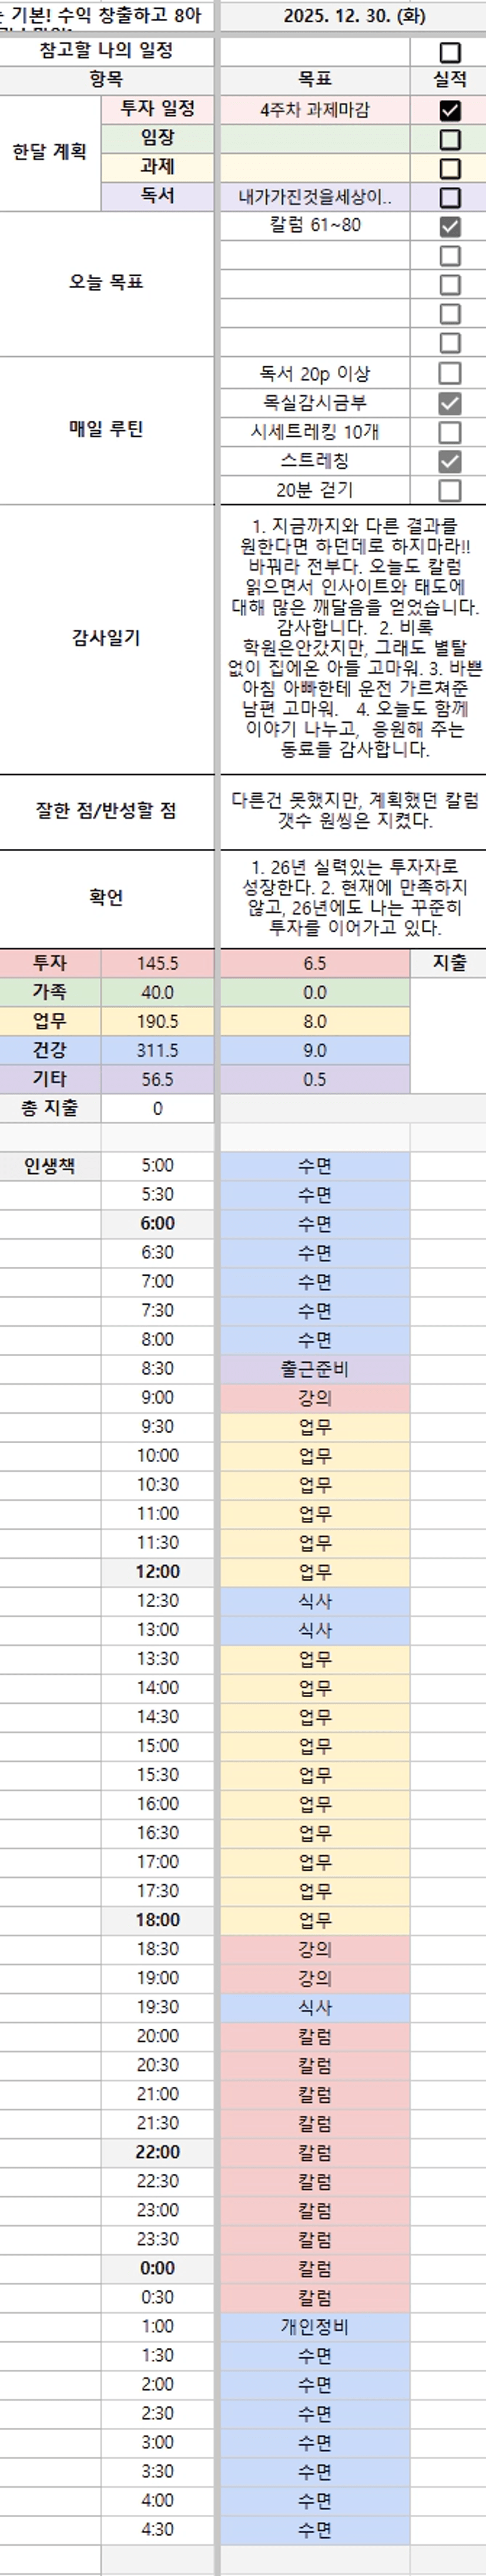This screenshot has height=2576, width=486.
Task: Check the 시세트레킹 10개 checkbox
Action: 450,432
